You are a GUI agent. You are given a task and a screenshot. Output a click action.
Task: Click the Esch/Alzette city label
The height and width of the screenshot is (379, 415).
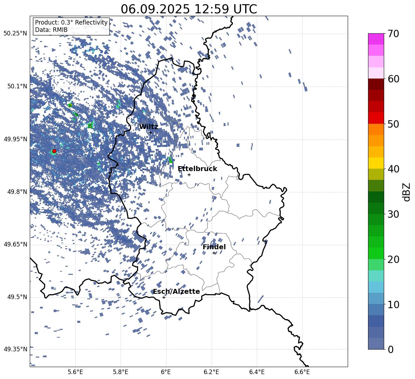pos(176,291)
